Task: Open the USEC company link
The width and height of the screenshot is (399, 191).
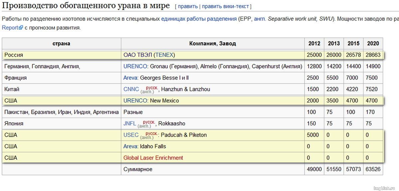Action: tap(131, 135)
